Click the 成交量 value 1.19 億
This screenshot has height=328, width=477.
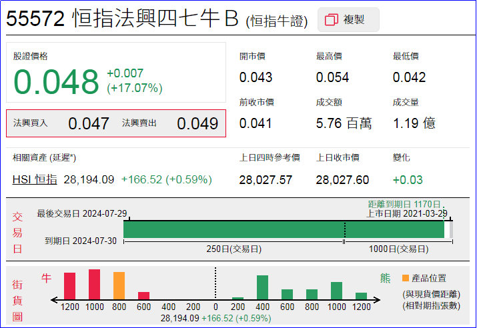[x=414, y=123]
